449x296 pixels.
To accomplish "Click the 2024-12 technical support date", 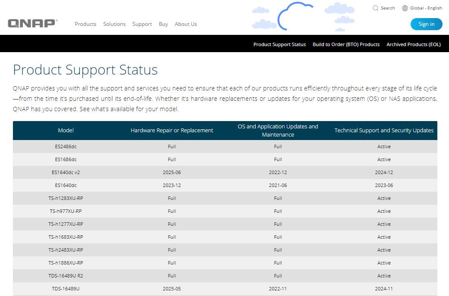I will click(384, 172).
